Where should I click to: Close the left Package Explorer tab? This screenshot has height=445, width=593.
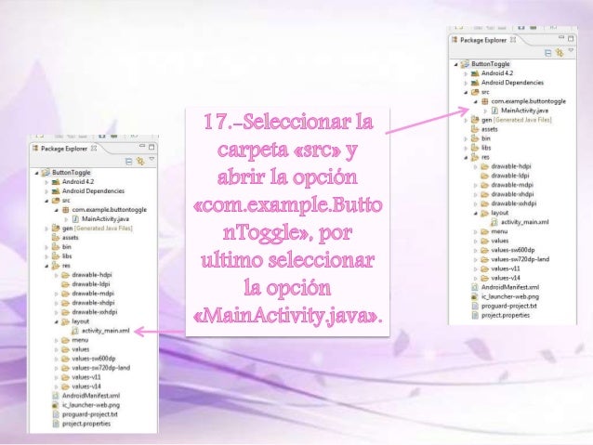pos(94,149)
